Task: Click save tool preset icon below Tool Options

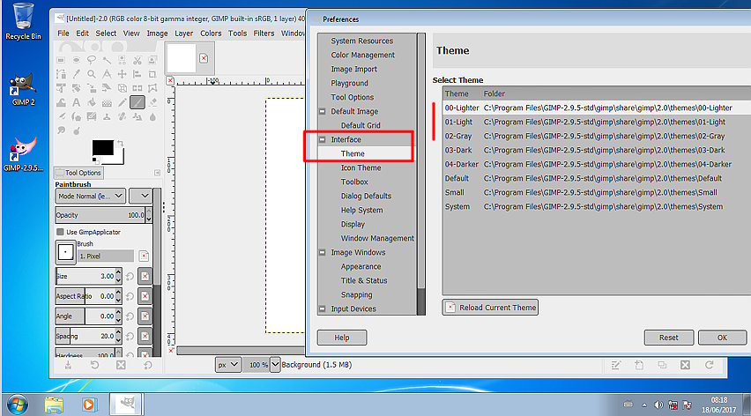Action: [68, 365]
